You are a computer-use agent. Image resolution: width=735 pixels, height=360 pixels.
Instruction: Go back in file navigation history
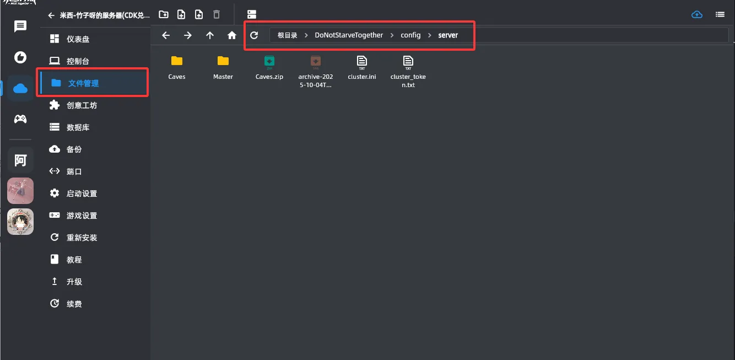166,35
